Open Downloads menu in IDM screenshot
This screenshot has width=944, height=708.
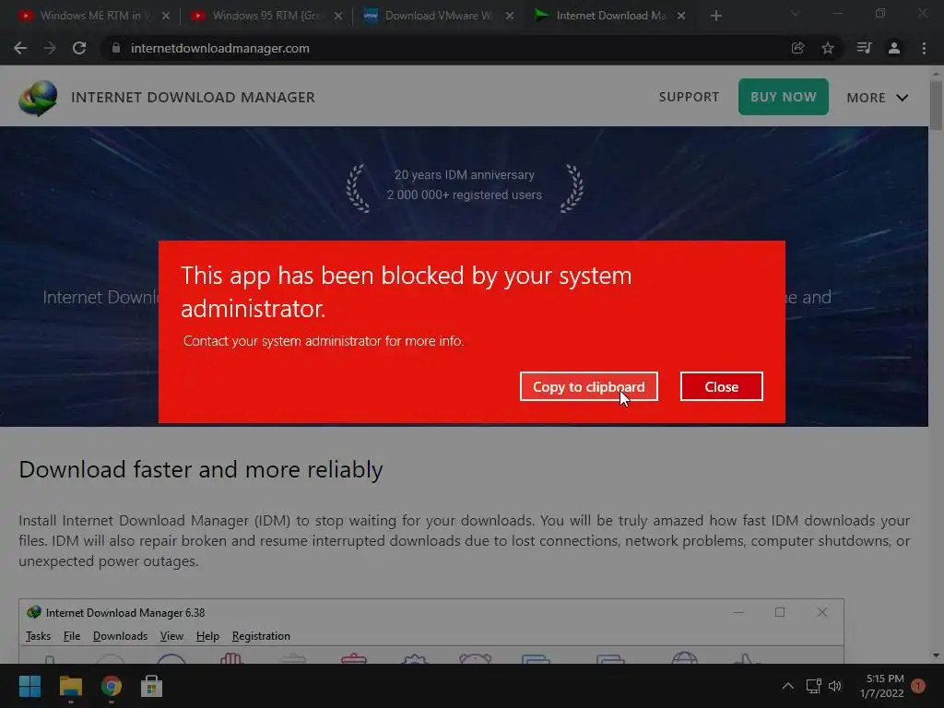[120, 636]
